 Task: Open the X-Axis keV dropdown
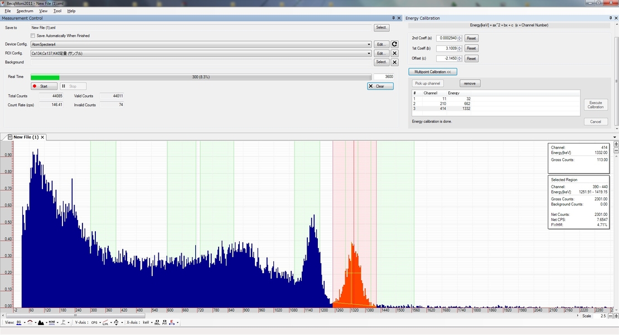pos(148,322)
